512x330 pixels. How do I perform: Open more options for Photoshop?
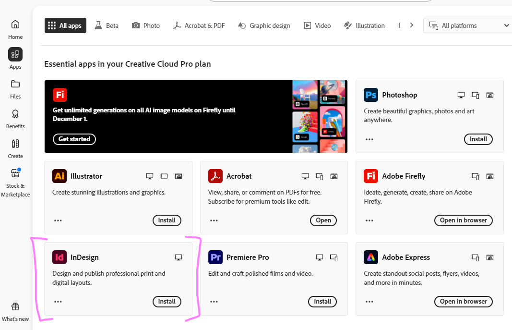pos(369,139)
